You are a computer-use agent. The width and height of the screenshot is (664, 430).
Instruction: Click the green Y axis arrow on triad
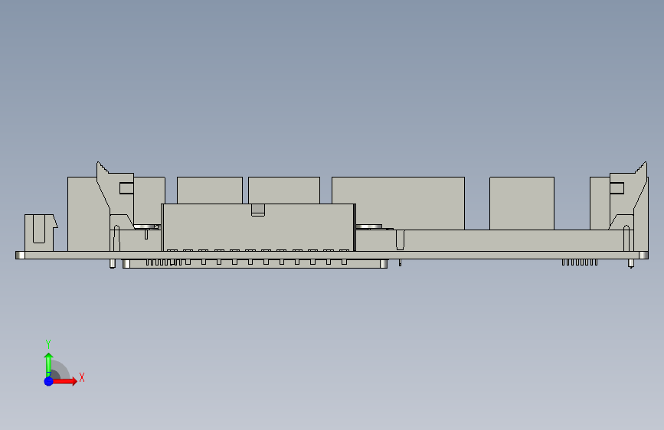click(x=49, y=365)
